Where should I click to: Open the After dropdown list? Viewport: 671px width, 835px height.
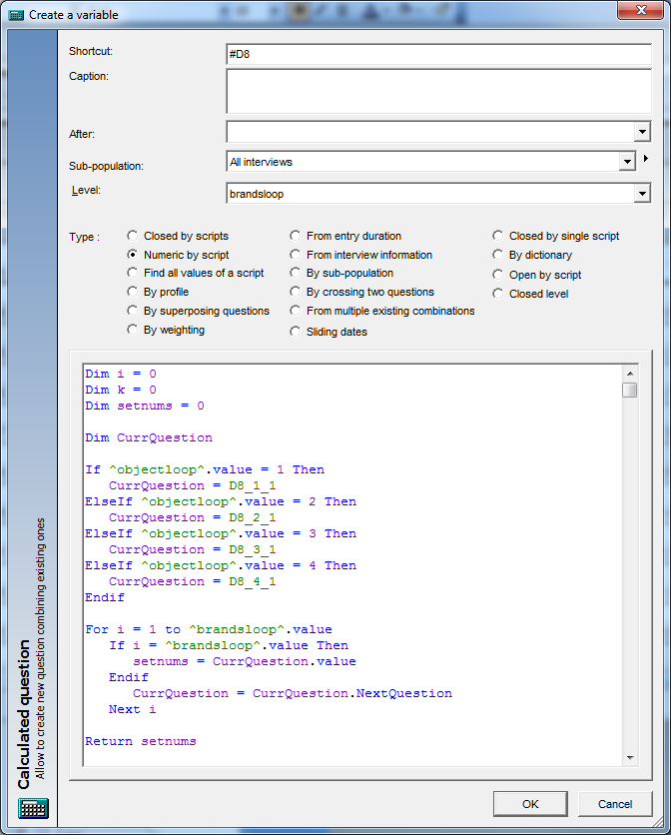pos(642,132)
